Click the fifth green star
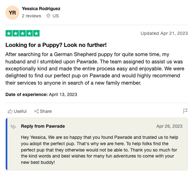This screenshot has height=174, width=194. click(x=36, y=33)
